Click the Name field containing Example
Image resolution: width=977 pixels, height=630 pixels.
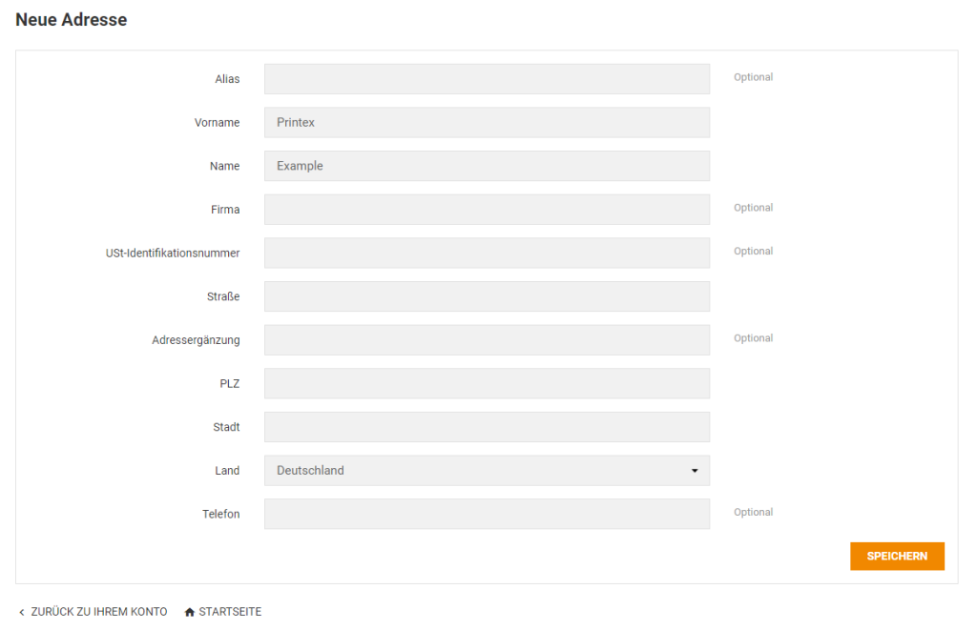[487, 166]
